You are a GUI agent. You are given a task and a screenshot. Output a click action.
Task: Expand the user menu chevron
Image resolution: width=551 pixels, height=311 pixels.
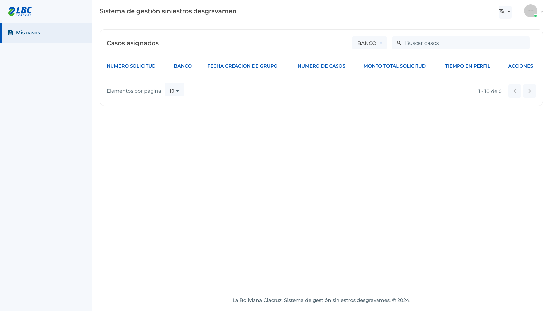[541, 11]
